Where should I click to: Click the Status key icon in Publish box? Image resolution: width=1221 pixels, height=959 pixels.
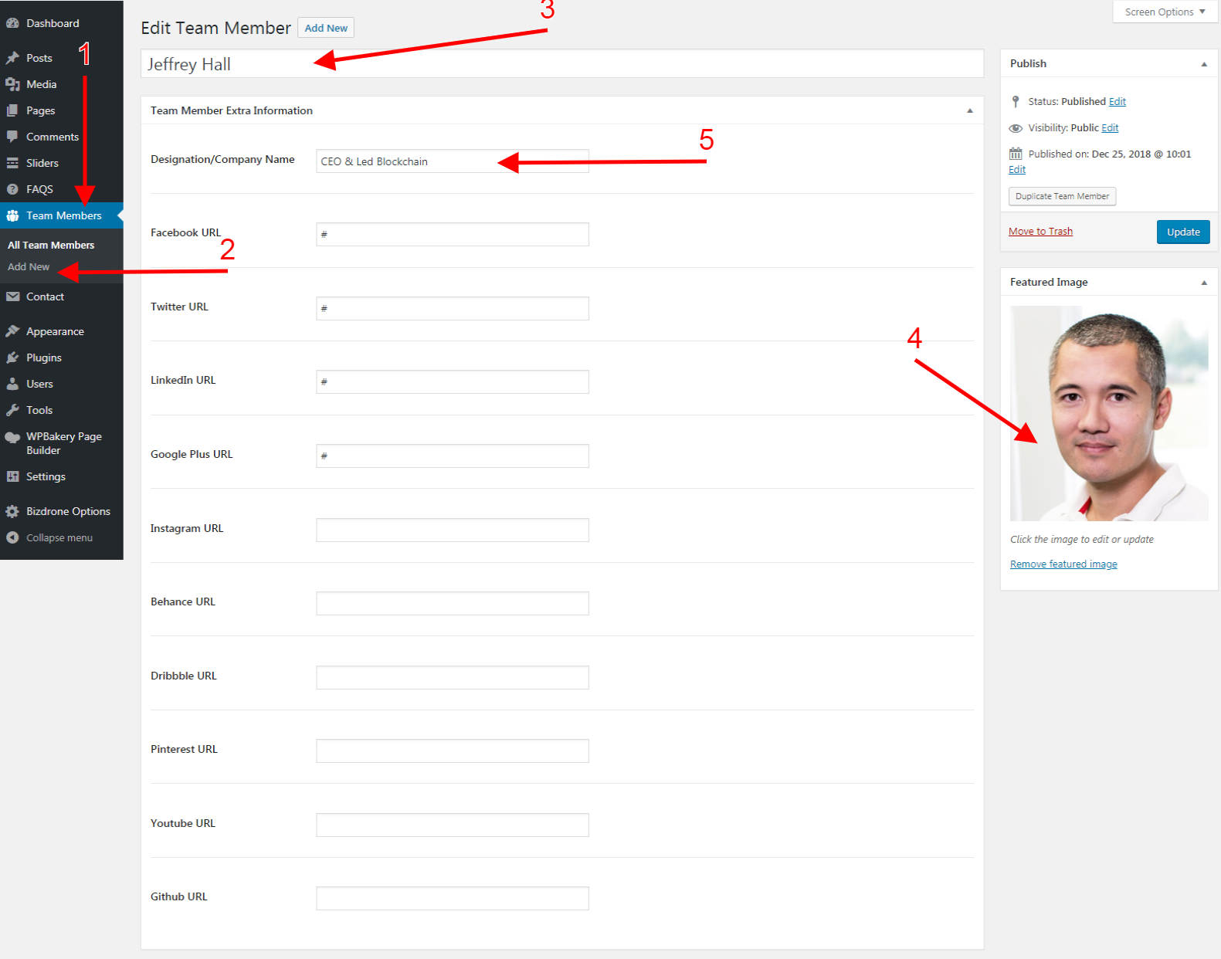click(x=1016, y=101)
